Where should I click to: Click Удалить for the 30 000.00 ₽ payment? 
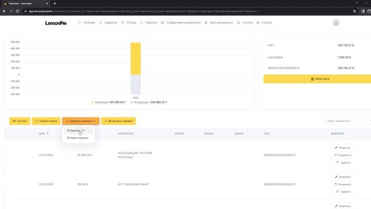click(343, 163)
